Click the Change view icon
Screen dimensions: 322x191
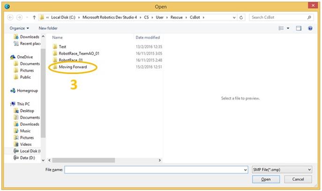(x=281, y=28)
